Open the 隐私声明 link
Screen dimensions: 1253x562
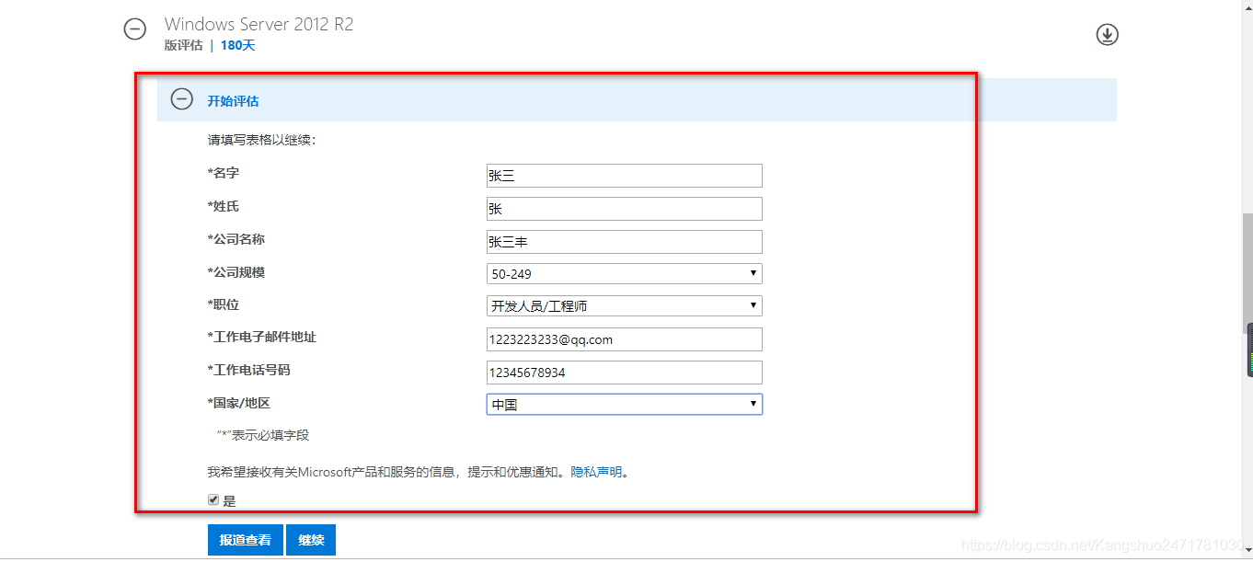596,472
